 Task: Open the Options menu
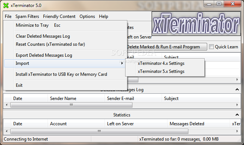click(87, 16)
